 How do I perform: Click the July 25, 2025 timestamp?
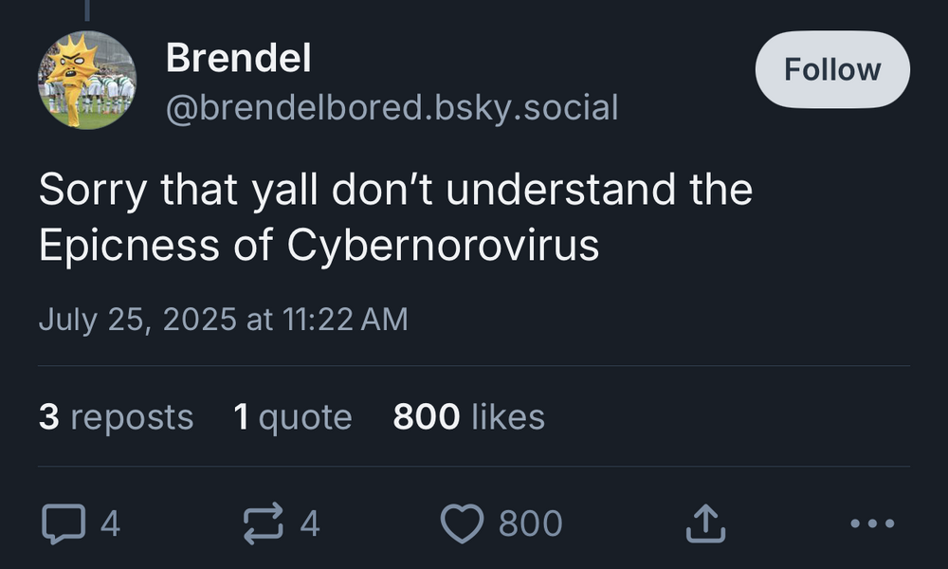[x=223, y=319]
